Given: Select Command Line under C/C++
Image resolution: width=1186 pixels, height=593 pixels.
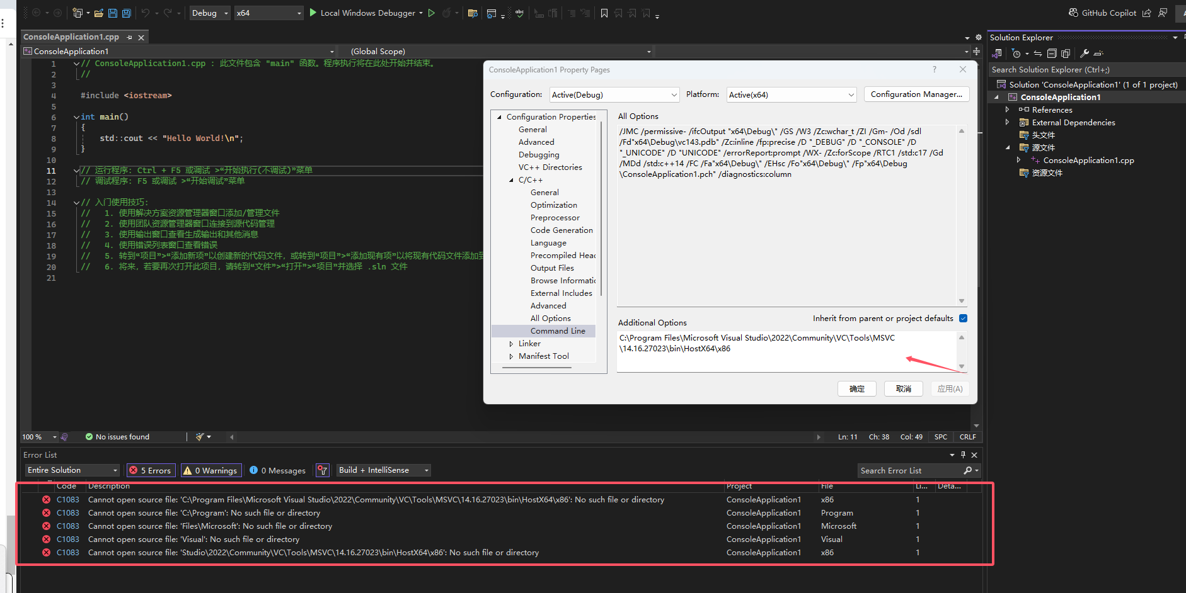Looking at the screenshot, I should [558, 330].
